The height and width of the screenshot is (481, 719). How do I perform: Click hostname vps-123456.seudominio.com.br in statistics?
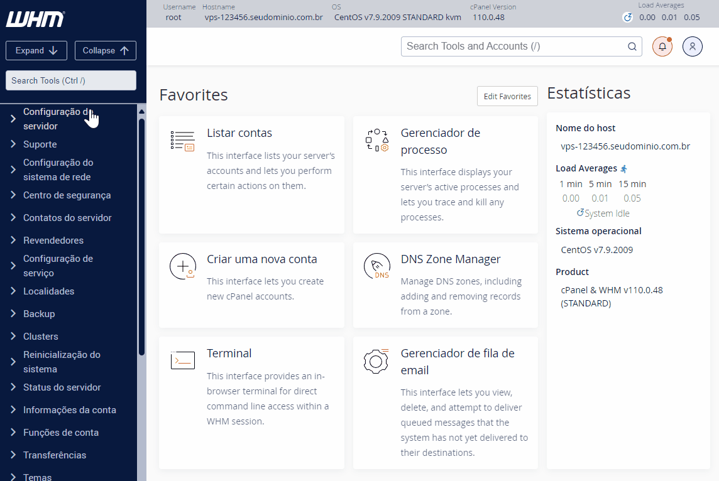point(625,146)
